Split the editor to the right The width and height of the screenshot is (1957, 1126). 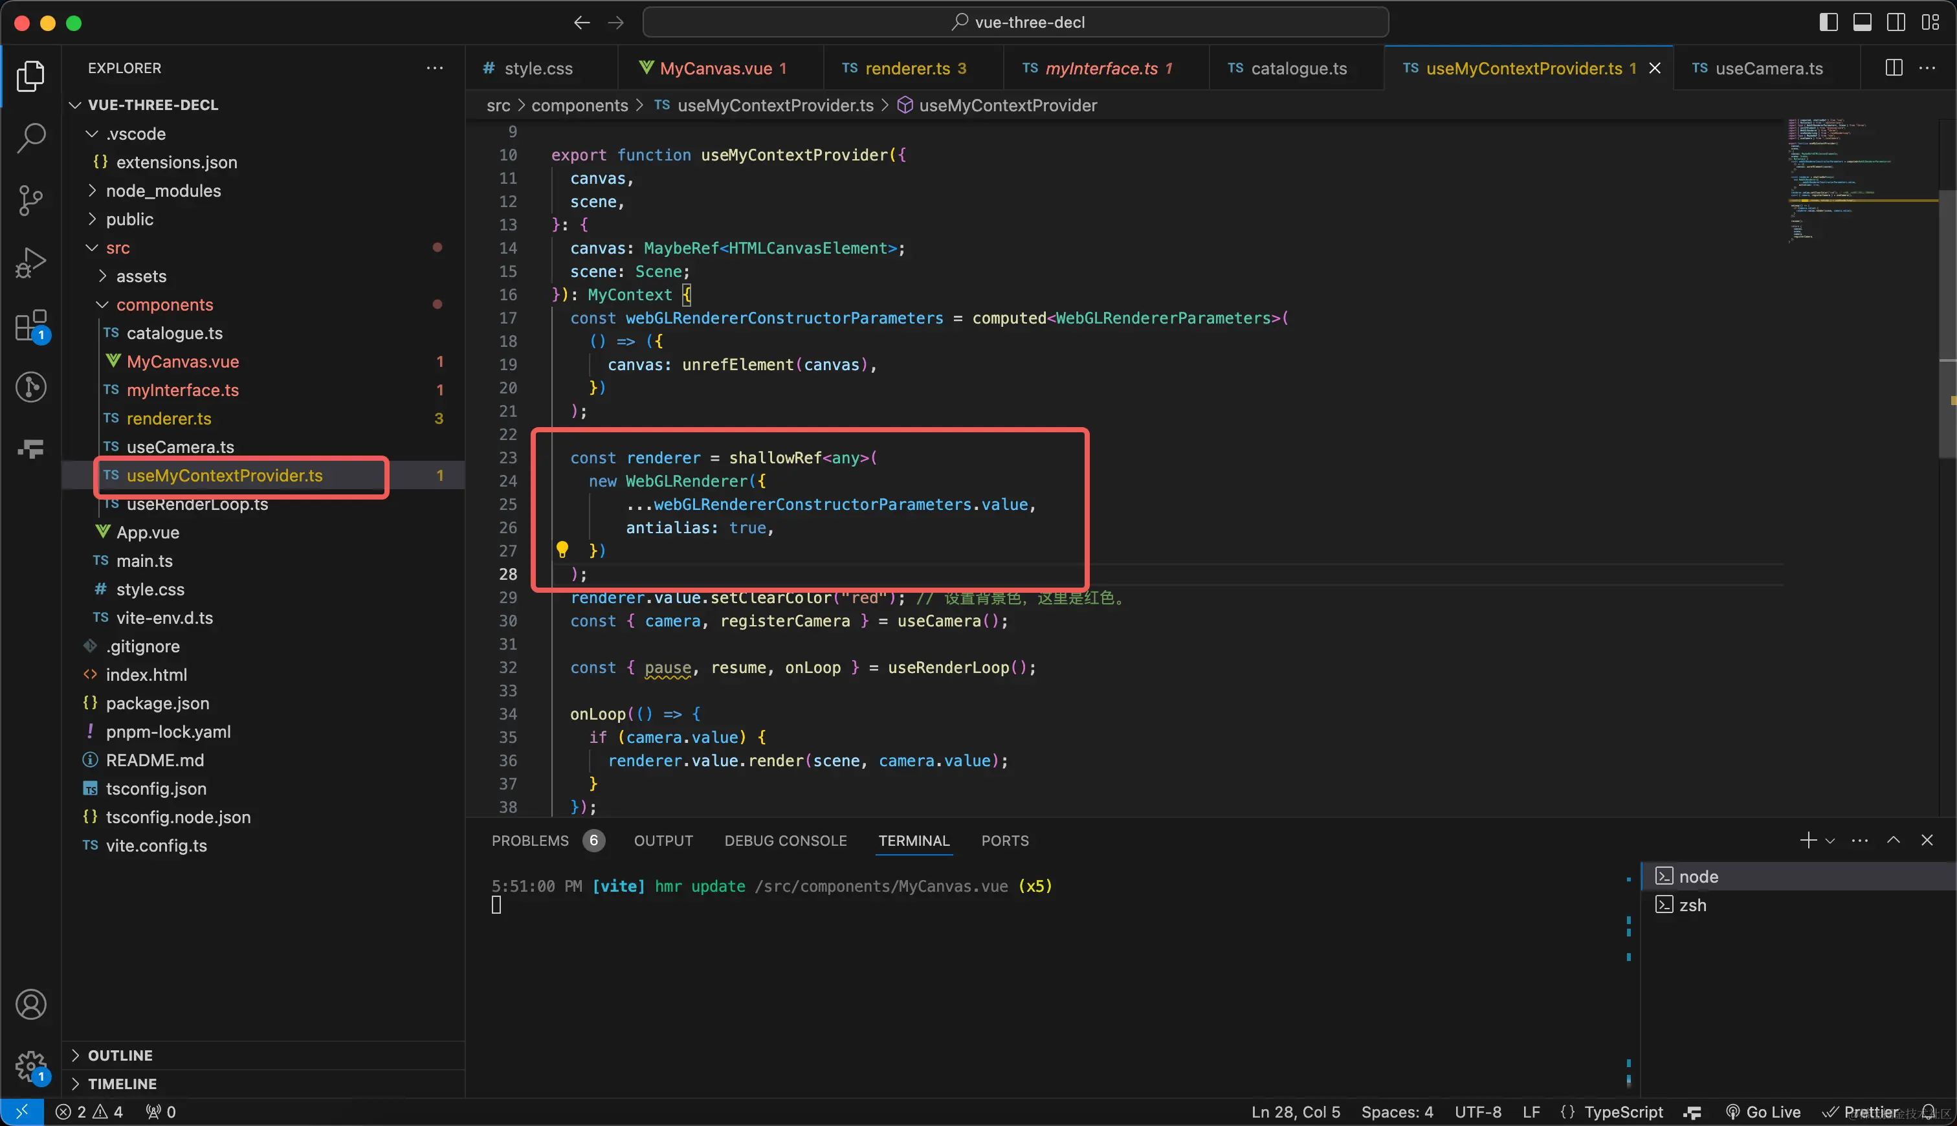click(x=1894, y=68)
